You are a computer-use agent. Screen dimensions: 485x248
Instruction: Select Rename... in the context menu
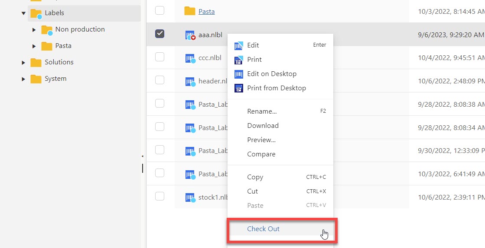262,111
